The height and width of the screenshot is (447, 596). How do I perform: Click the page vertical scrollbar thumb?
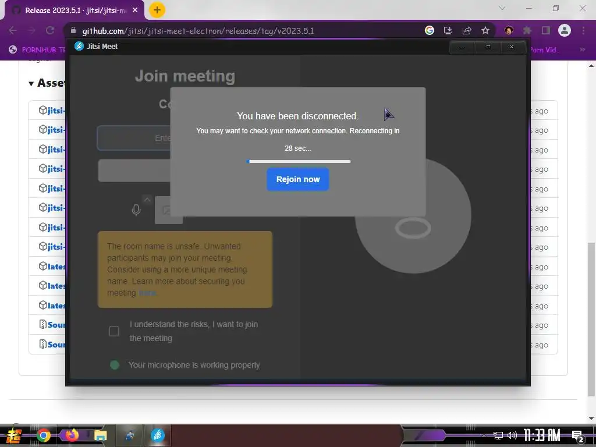point(591,320)
